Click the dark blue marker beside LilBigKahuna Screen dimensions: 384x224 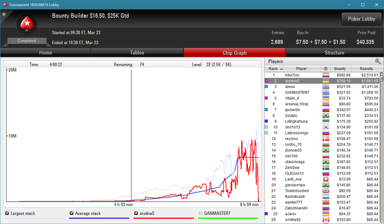pos(266,121)
